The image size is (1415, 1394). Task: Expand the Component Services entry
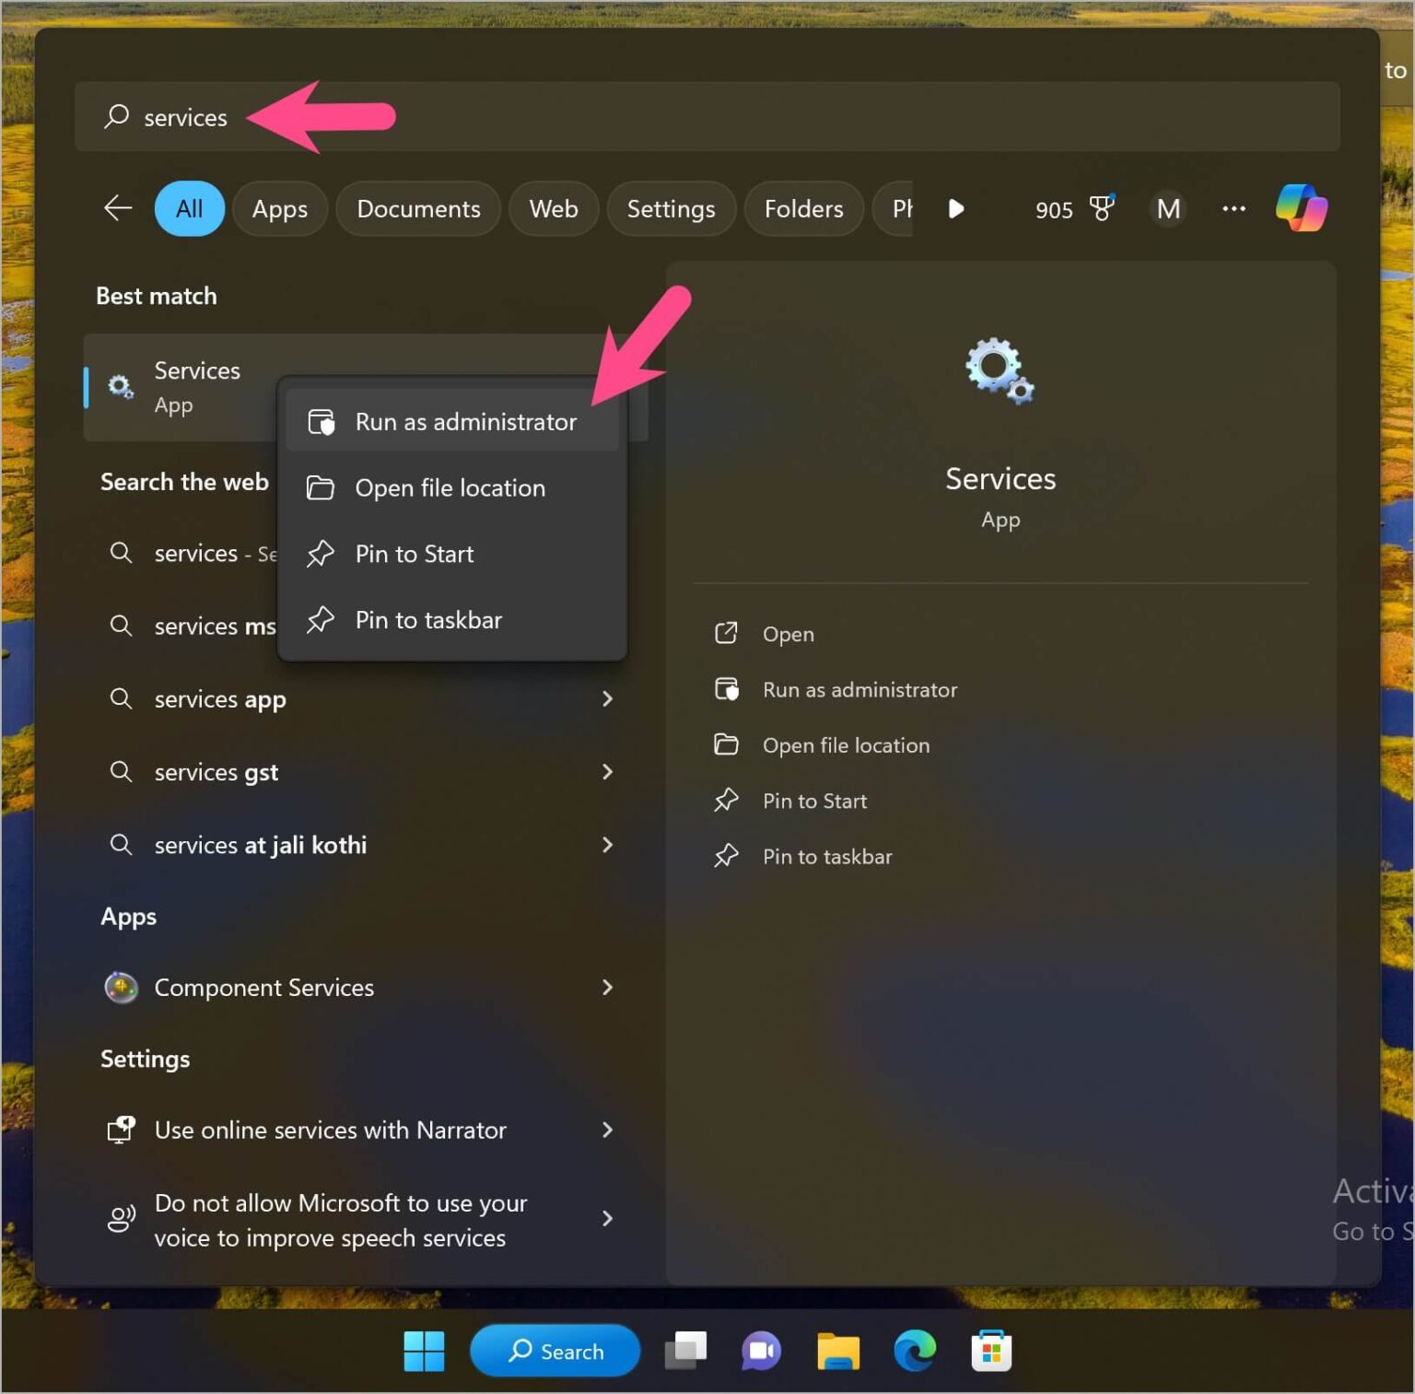point(607,987)
